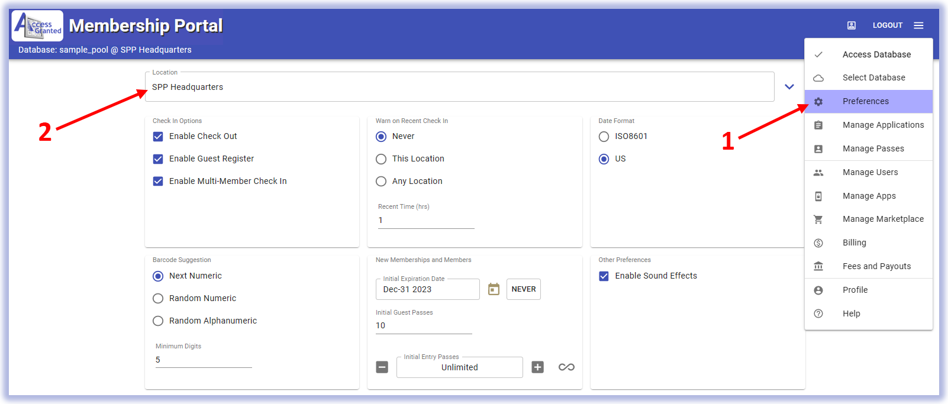Select Fees and Payouts menu item

click(876, 266)
